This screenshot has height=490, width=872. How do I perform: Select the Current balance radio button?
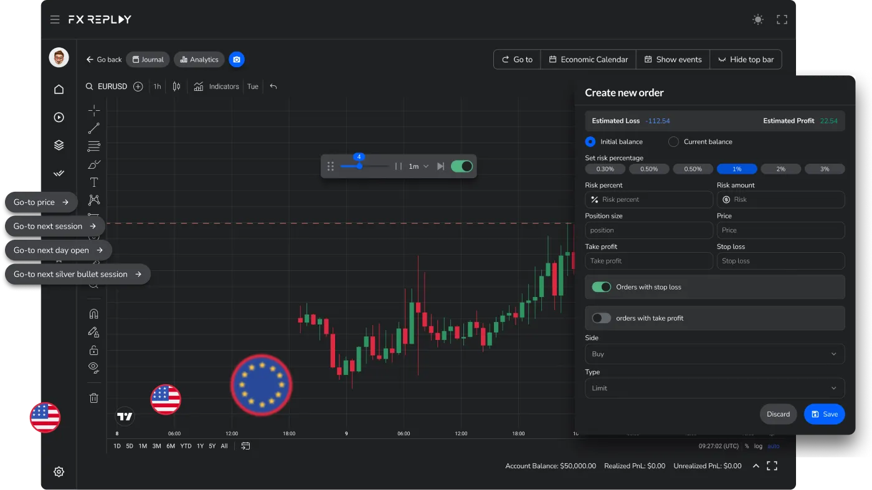pos(673,142)
